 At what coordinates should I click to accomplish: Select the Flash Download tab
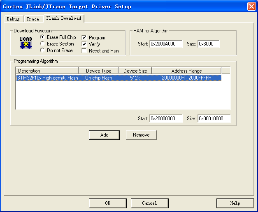pyautogui.click(x=64, y=18)
